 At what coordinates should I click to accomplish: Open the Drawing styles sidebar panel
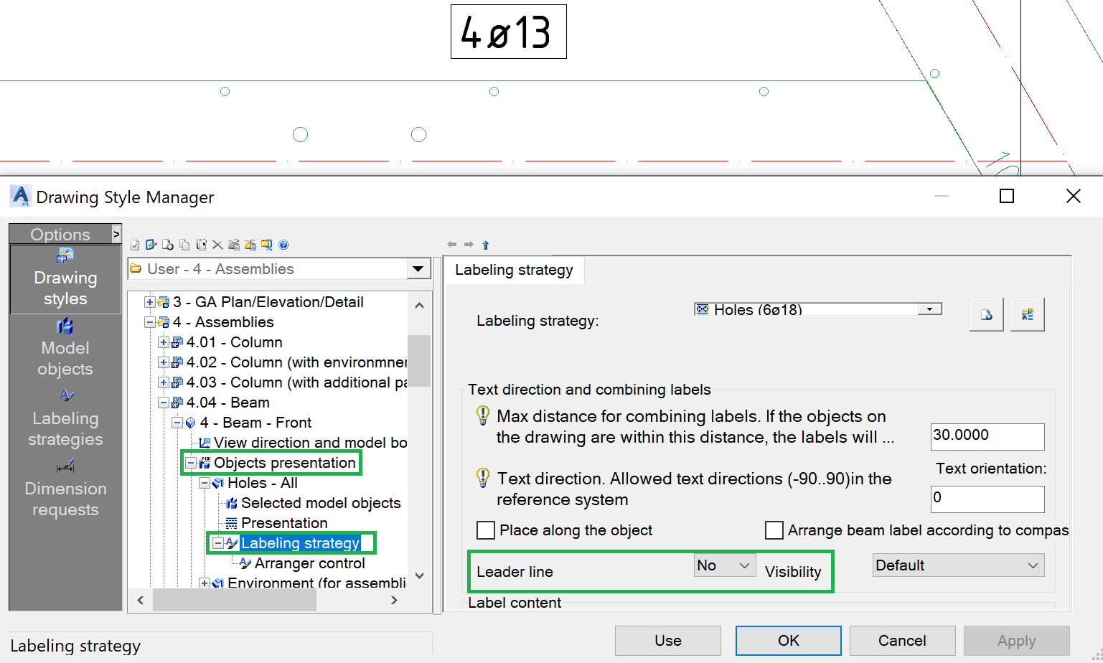tap(65, 280)
